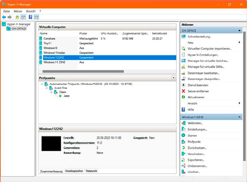Click the green Aktualisieren icon

(183, 97)
